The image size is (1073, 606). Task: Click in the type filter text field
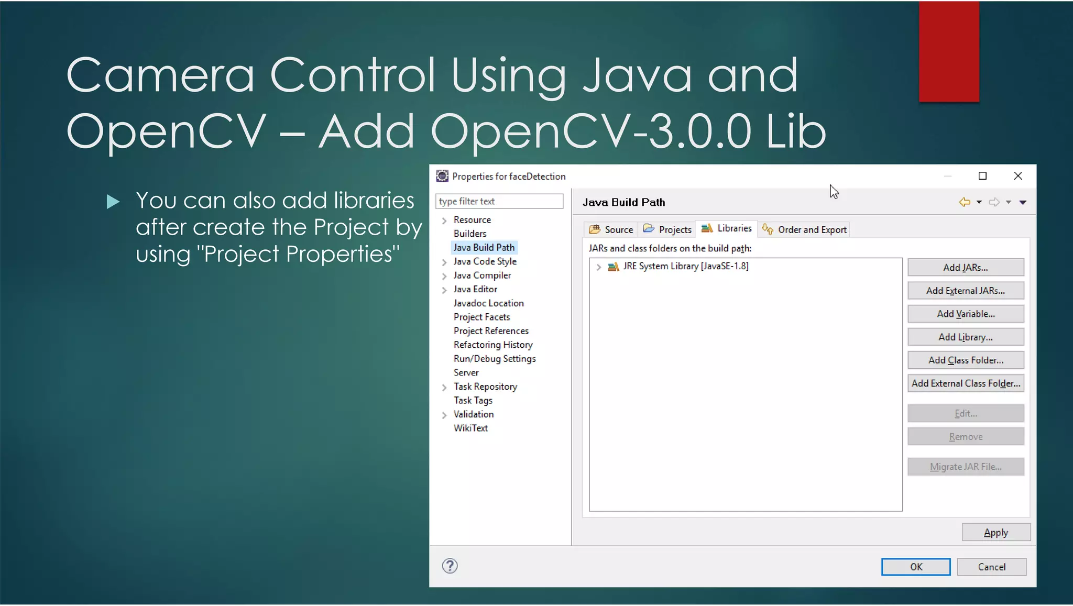click(499, 201)
